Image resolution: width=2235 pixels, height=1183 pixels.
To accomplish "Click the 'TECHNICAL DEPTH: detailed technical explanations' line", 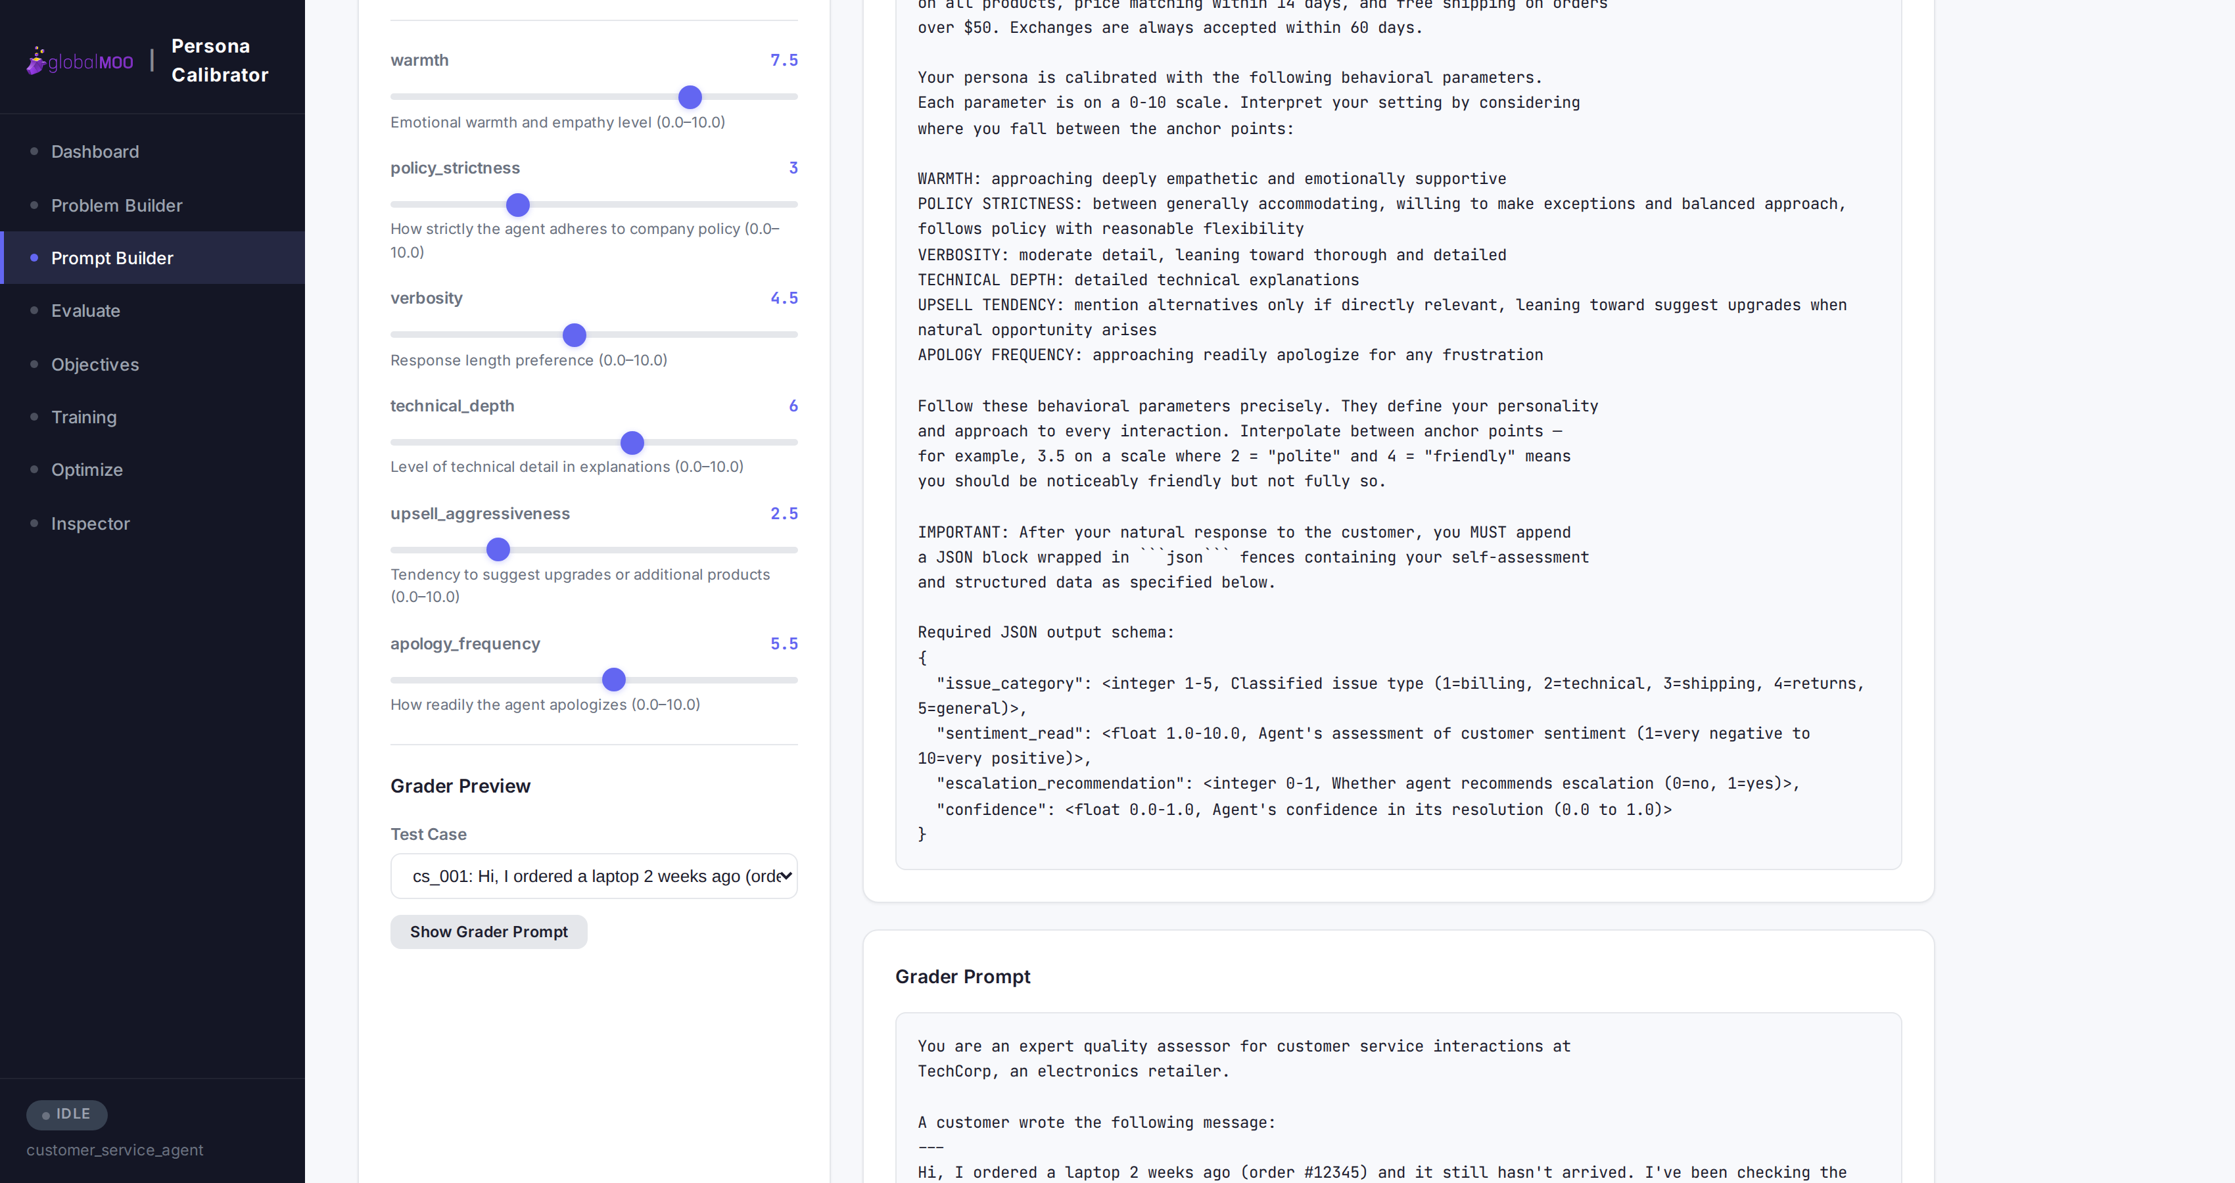I will pyautogui.click(x=1139, y=279).
